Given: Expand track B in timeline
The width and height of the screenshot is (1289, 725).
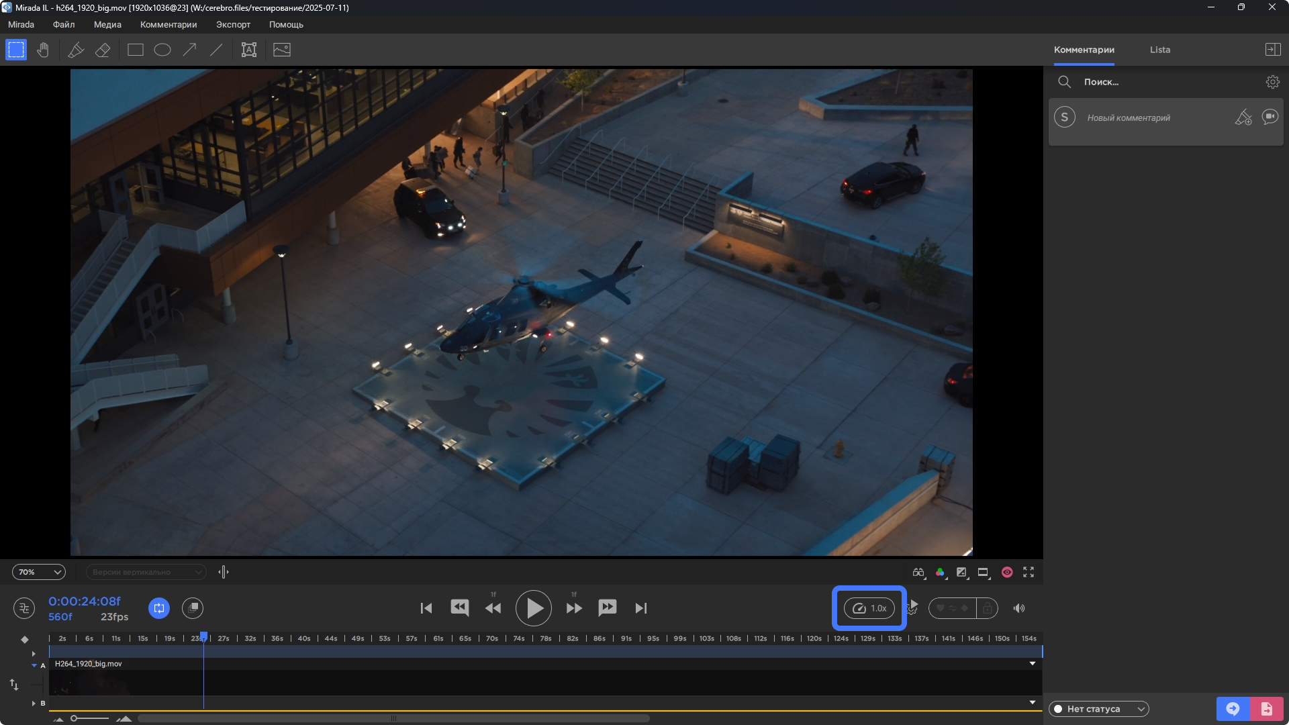Looking at the screenshot, I should click(34, 703).
